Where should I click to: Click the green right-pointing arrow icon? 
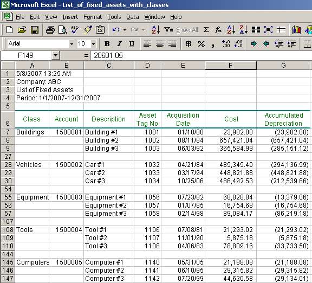[254, 43]
